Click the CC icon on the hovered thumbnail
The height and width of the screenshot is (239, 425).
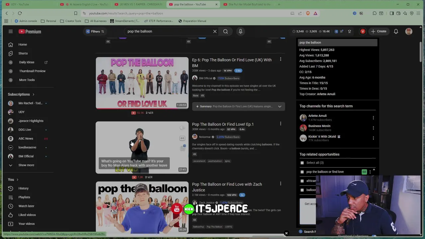(182, 138)
